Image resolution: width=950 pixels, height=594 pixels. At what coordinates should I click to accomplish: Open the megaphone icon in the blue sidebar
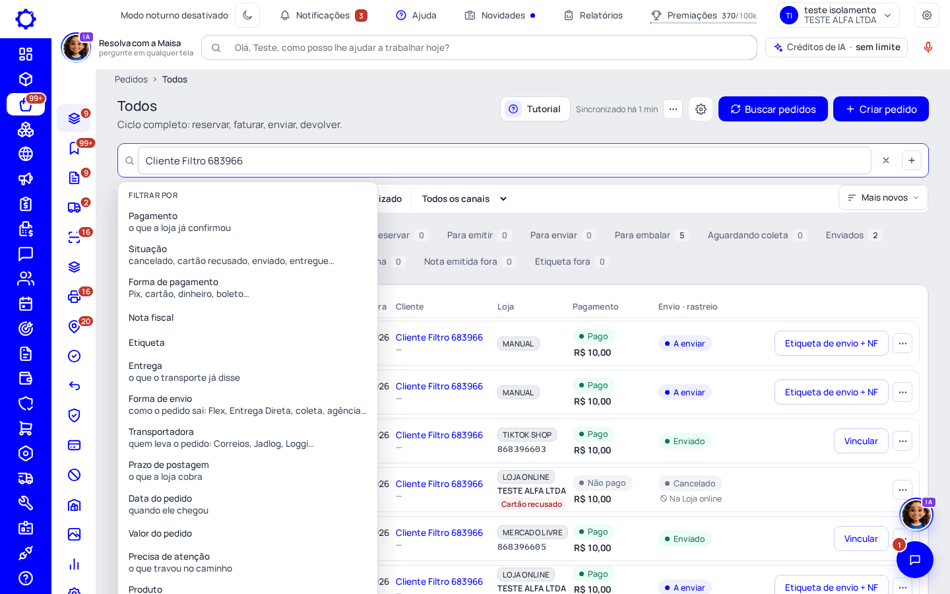[26, 179]
